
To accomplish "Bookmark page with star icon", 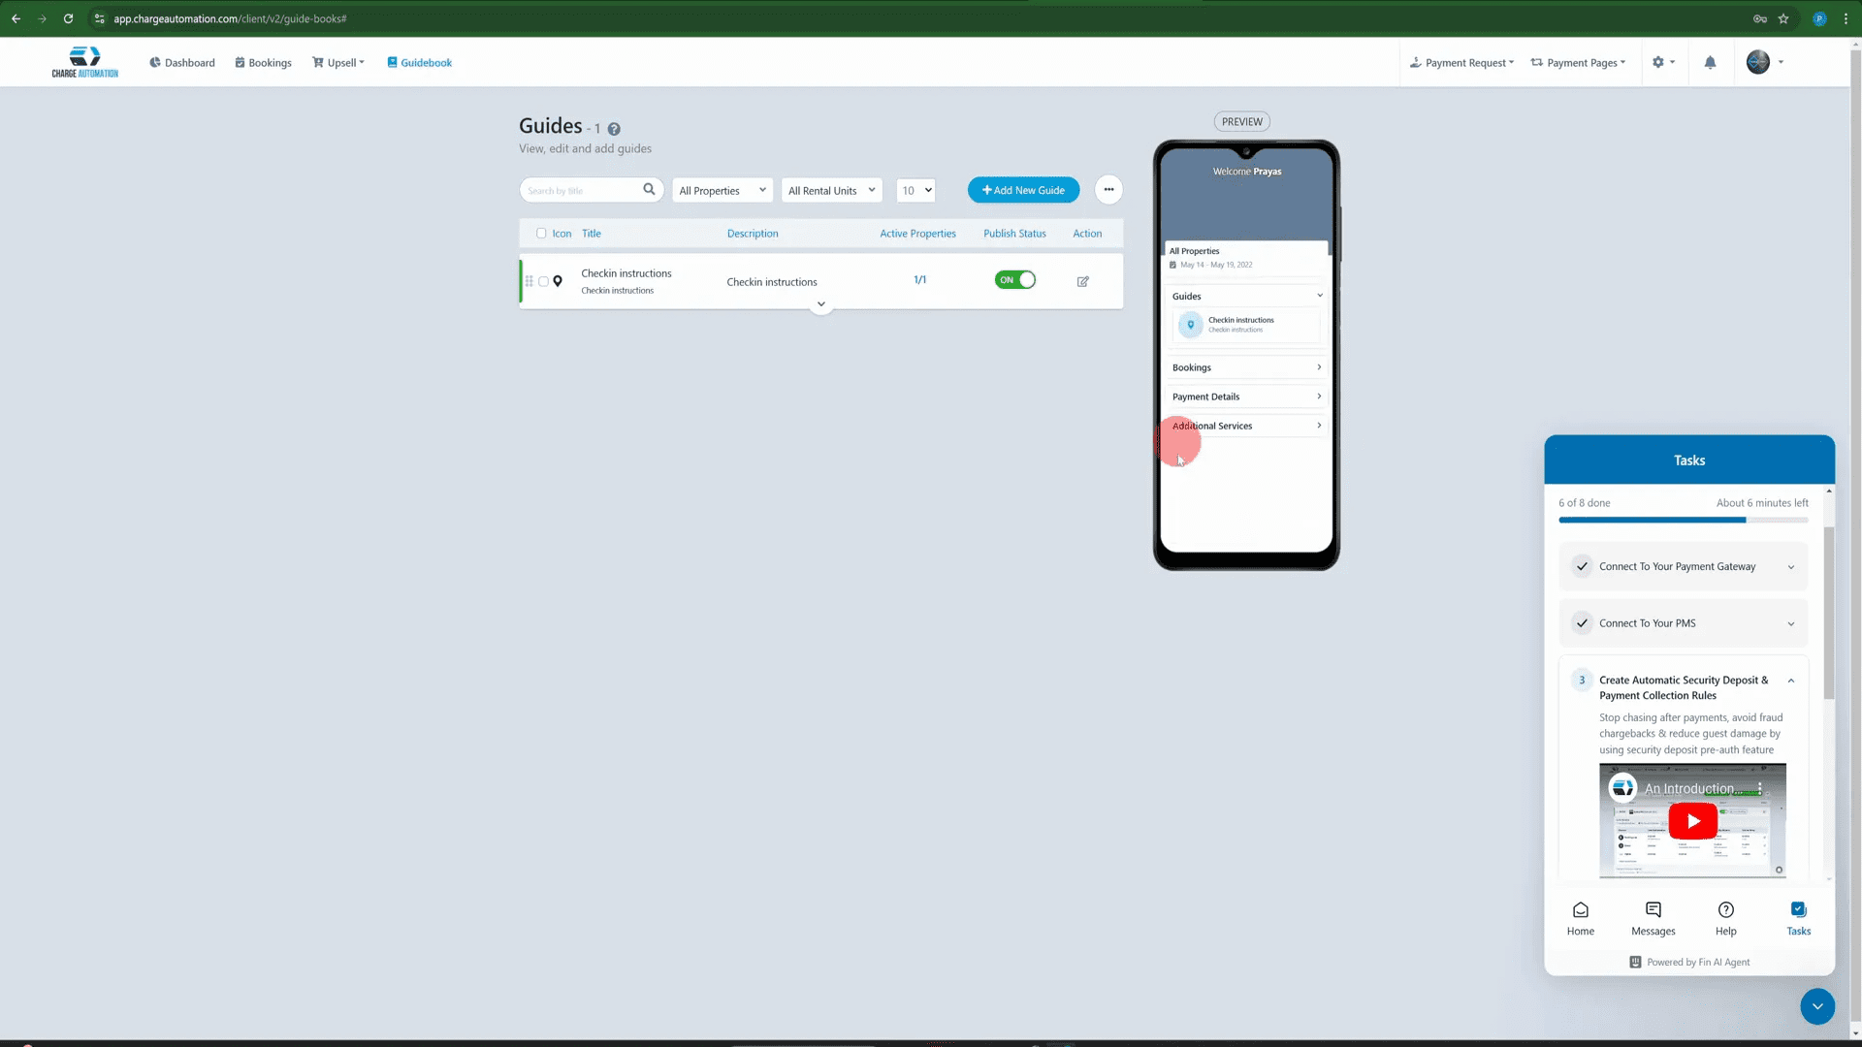I will click(1783, 18).
